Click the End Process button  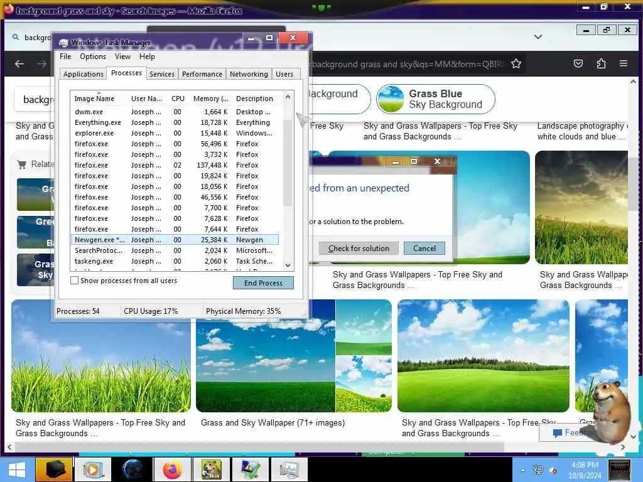click(263, 283)
